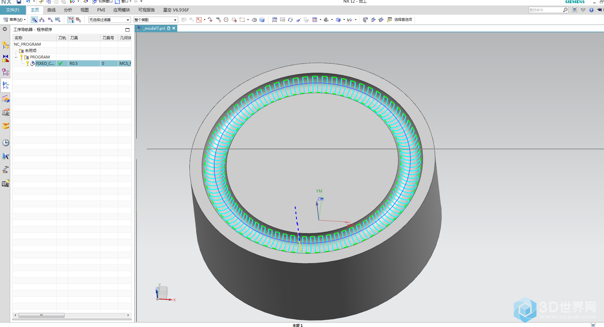Sort by the 刀具号 tool number column header
This screenshot has height=327, width=604.
coord(109,38)
